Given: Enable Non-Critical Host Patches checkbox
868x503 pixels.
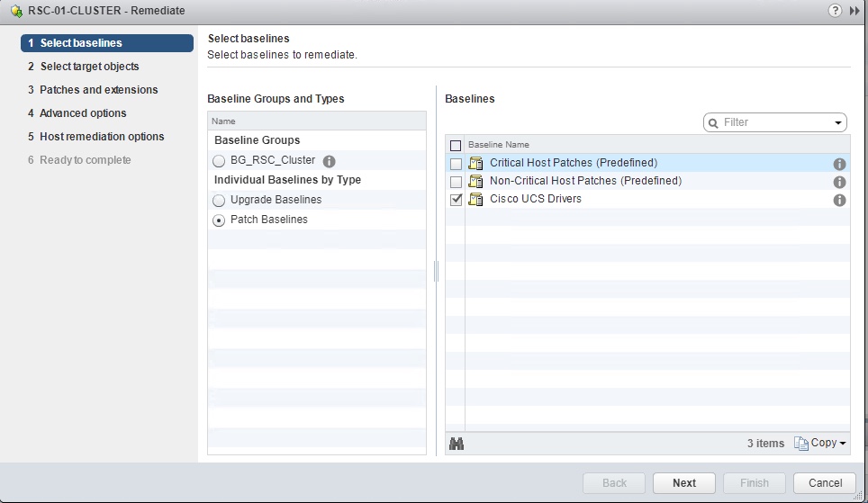Looking at the screenshot, I should (x=456, y=182).
